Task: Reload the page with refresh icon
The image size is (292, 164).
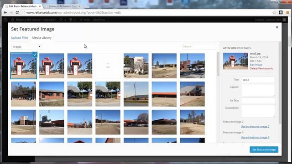Action: tap(17, 12)
